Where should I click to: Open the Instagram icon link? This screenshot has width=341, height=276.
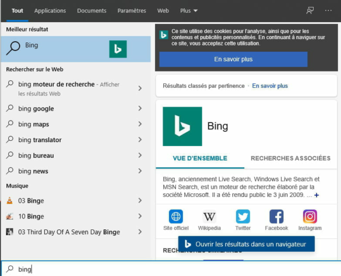(310, 216)
